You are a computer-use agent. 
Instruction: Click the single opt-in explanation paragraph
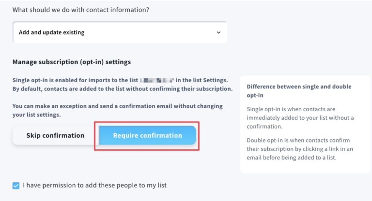click(300, 118)
